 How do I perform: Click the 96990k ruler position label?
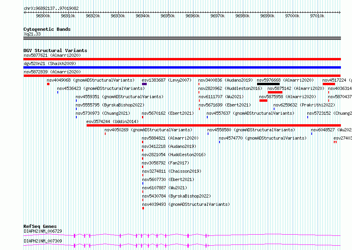click(267, 16)
